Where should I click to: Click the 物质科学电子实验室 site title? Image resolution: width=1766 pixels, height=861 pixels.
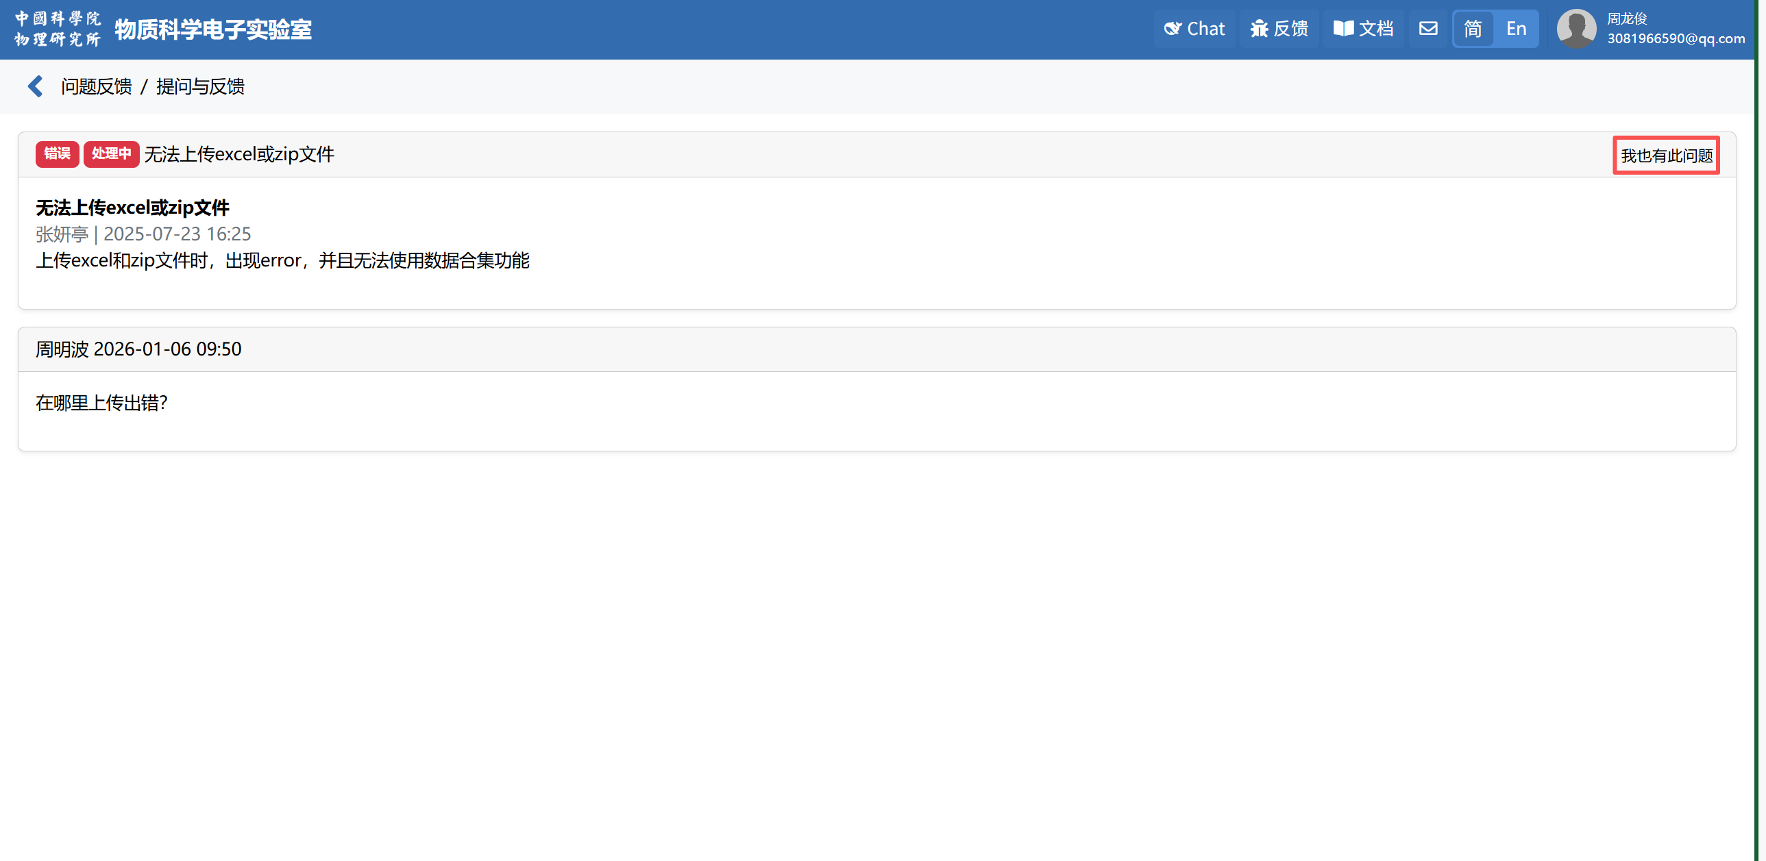[213, 29]
